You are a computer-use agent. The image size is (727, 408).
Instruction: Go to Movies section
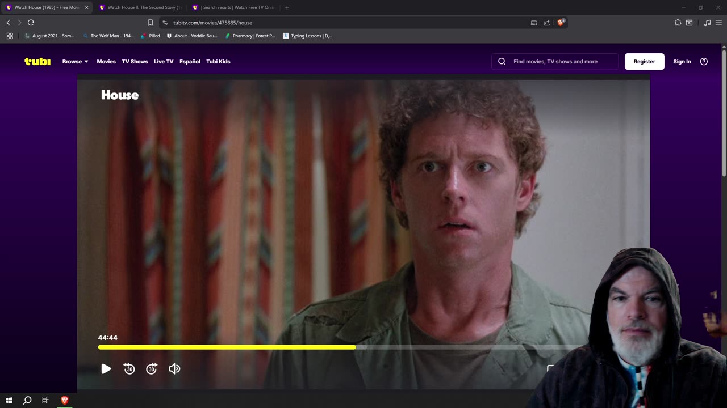(106, 61)
